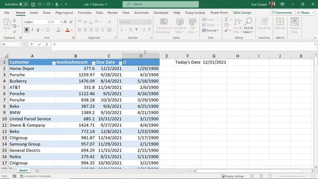Screen dimensions: 318x179
Task: Open the Table Design tab
Action: (242, 12)
